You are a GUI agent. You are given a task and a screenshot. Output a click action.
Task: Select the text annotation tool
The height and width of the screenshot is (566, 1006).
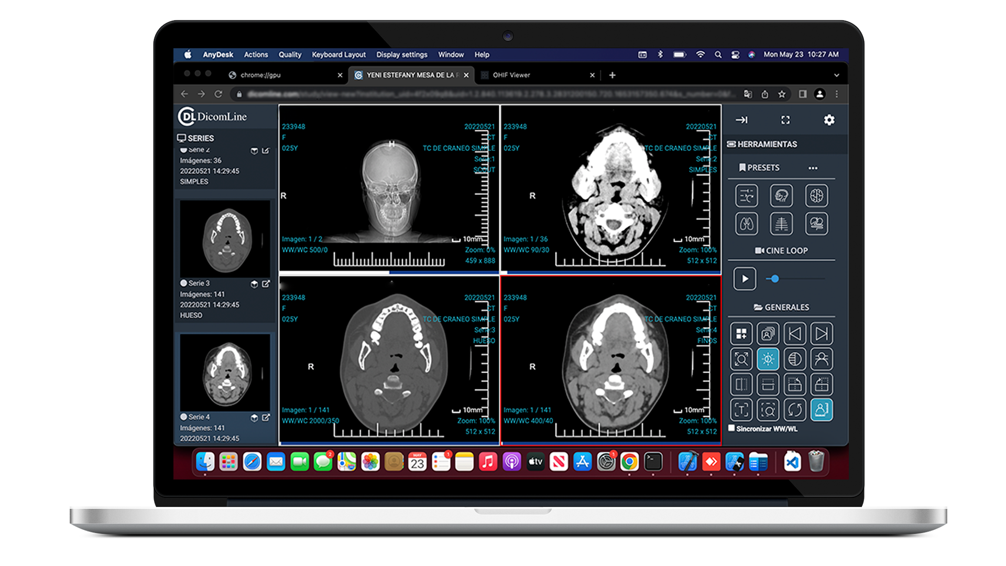[x=741, y=410]
